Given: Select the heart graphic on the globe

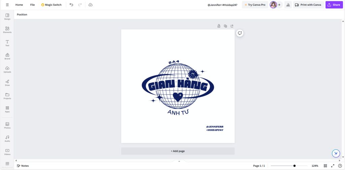Looking at the screenshot, I should [x=178, y=97].
